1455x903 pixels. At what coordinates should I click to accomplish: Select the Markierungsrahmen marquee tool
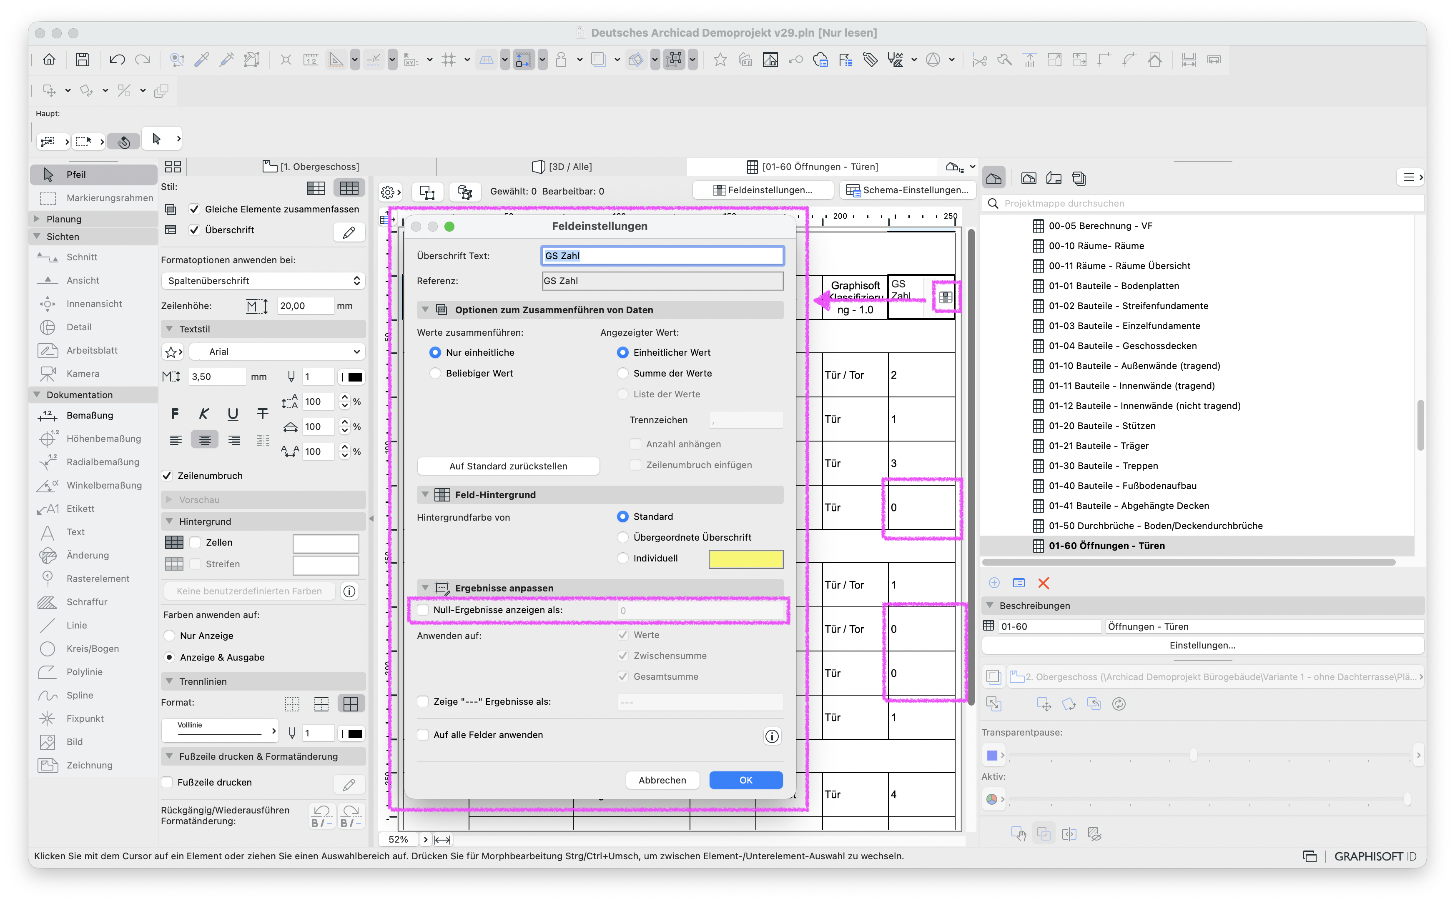(93, 198)
